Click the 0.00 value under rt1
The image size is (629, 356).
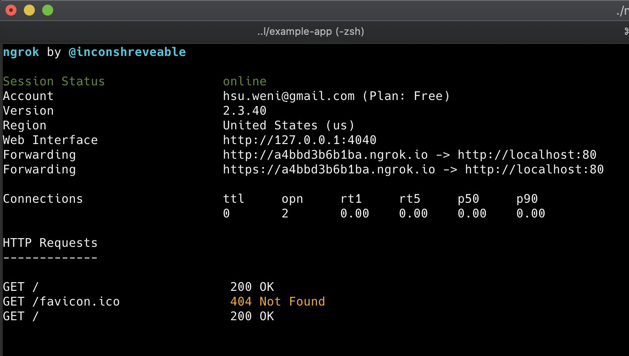(x=355, y=213)
